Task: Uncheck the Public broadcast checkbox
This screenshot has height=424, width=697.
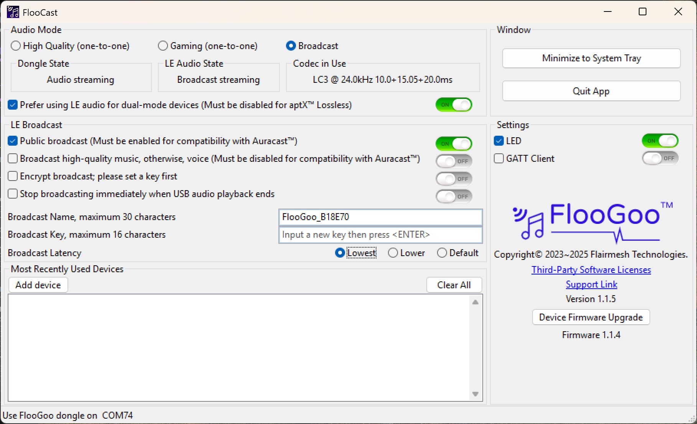Action: point(13,141)
